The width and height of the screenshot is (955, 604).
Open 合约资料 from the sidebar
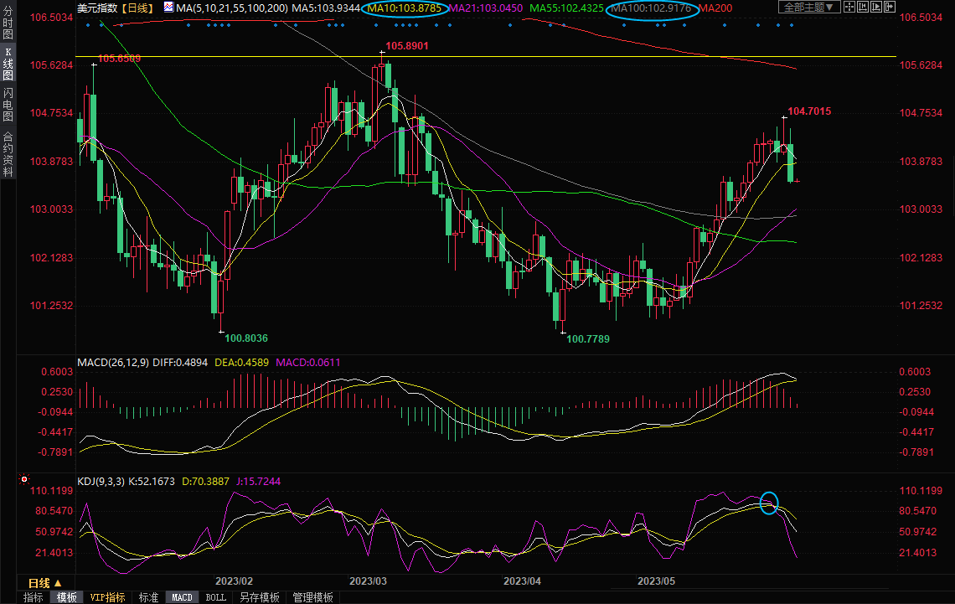(8, 153)
